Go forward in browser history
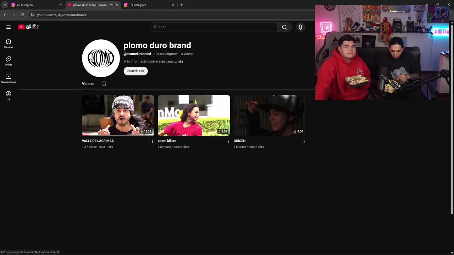 [13, 15]
